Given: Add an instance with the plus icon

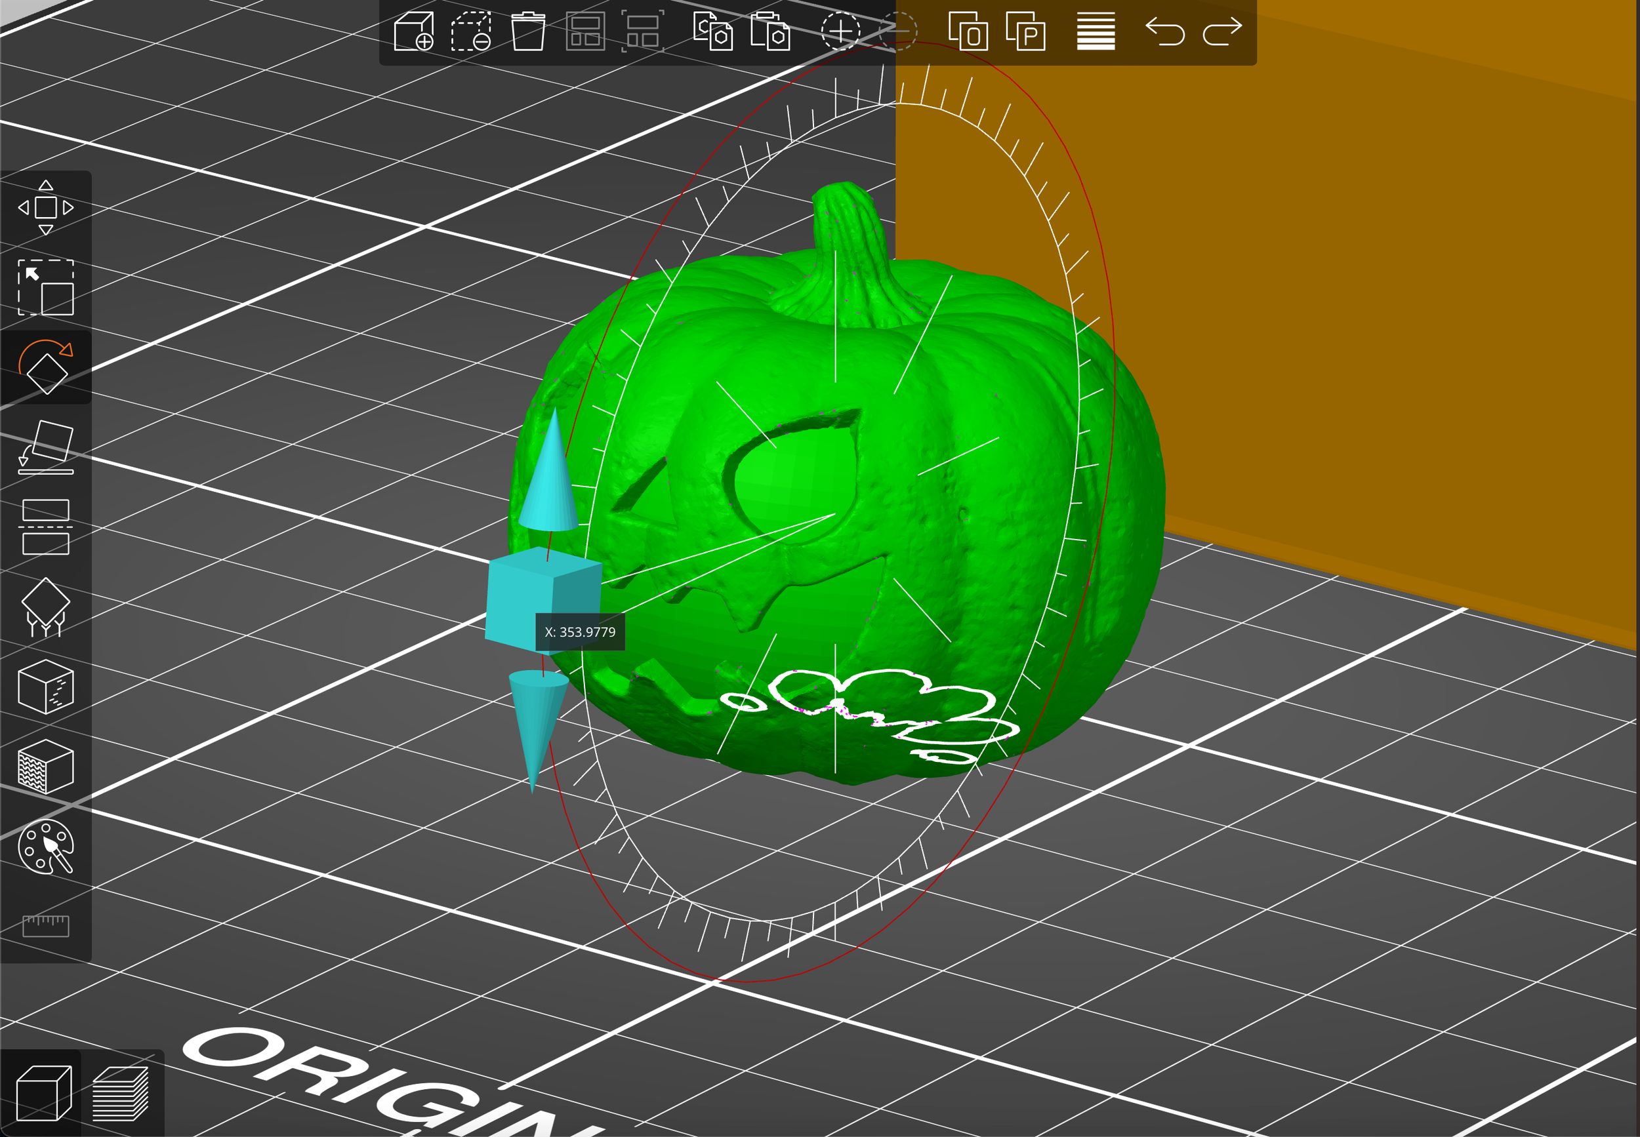Looking at the screenshot, I should (x=840, y=31).
